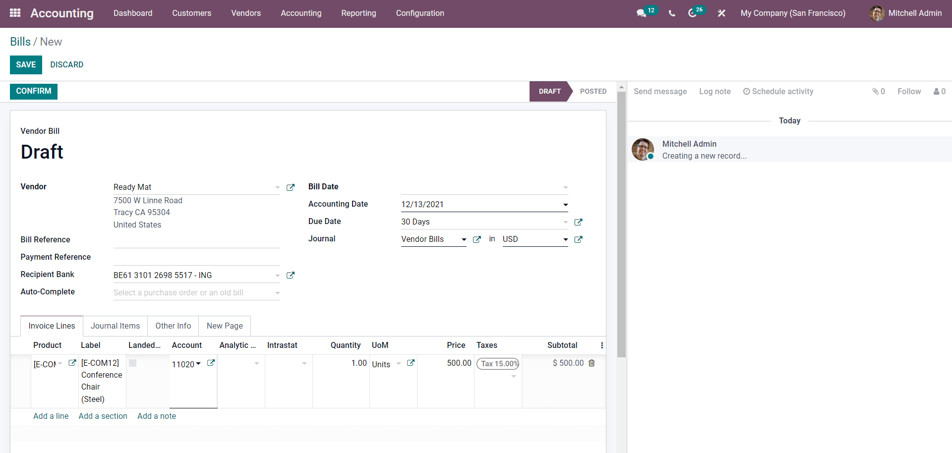This screenshot has height=453, width=952.
Task: Click the Add a line link
Action: [51, 416]
